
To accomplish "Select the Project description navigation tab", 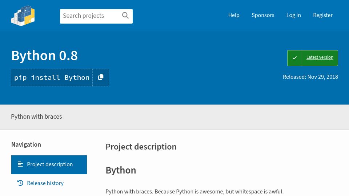I will pyautogui.click(x=49, y=165).
